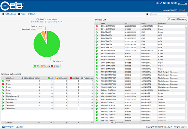Click OK status icon of P2BC Corridor location

3,100
